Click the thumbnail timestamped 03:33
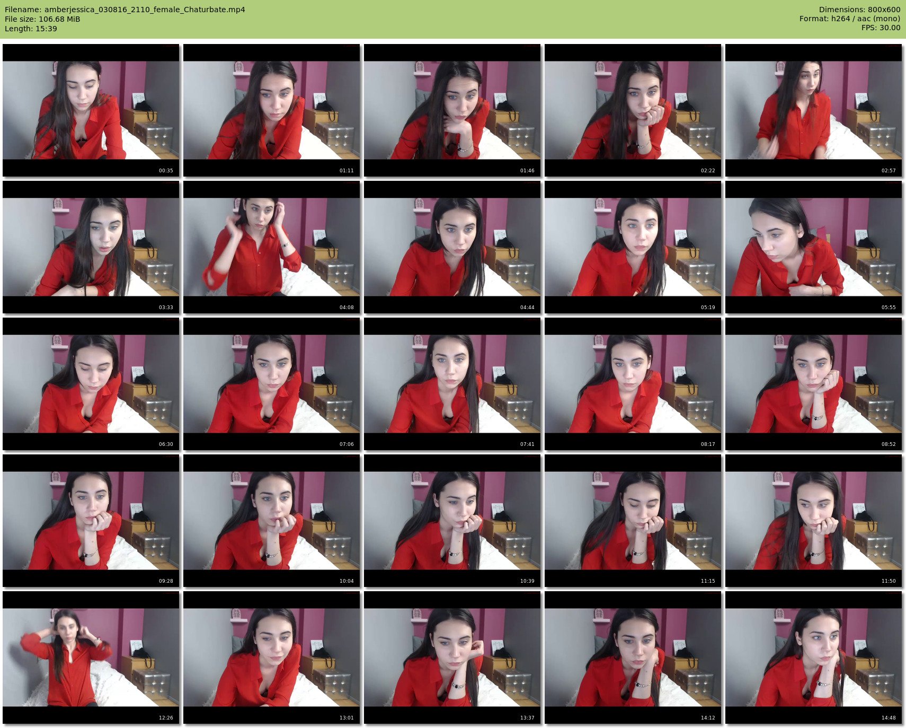 [91, 247]
